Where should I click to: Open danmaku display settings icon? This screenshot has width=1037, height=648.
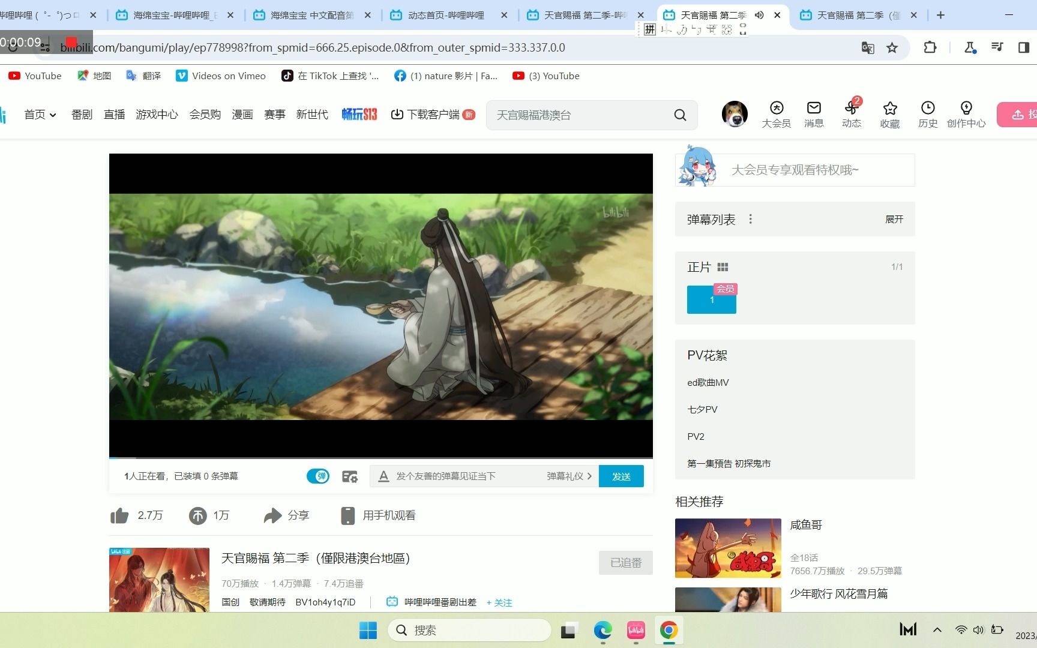[350, 476]
